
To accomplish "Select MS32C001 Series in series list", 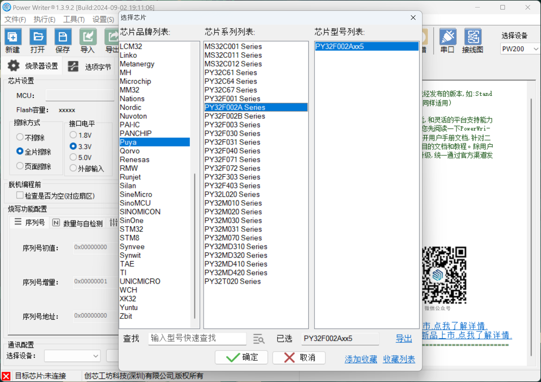I will click(x=256, y=47).
